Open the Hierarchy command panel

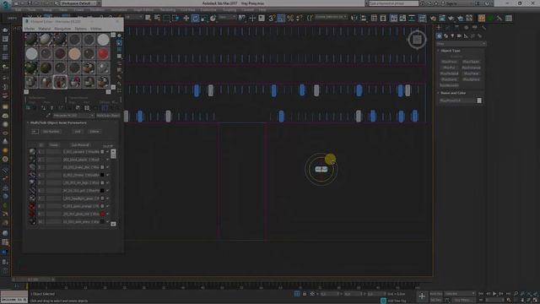coord(457,28)
